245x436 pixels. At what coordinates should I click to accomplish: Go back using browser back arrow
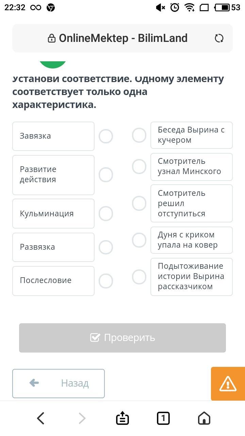point(41,418)
